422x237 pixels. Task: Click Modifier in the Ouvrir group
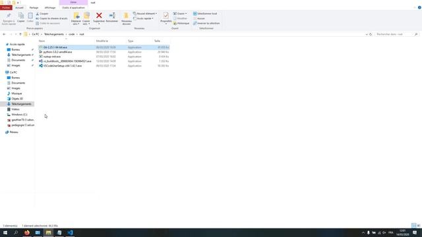(x=180, y=18)
